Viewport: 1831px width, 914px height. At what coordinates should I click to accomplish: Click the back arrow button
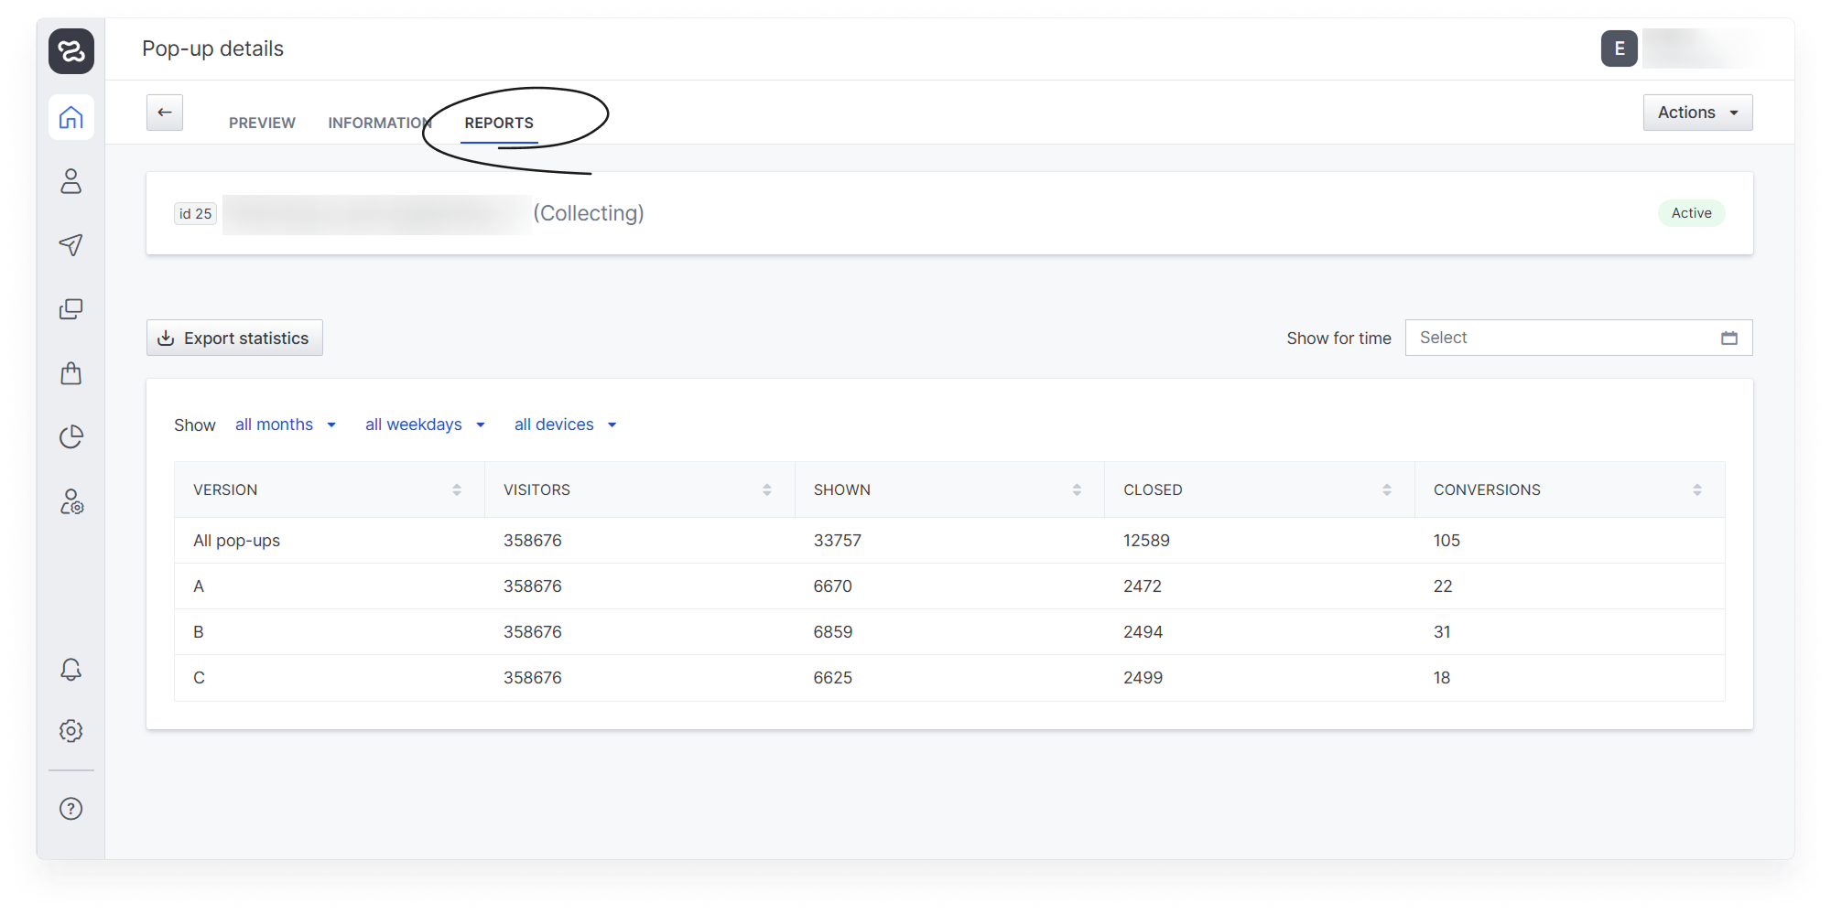(165, 113)
